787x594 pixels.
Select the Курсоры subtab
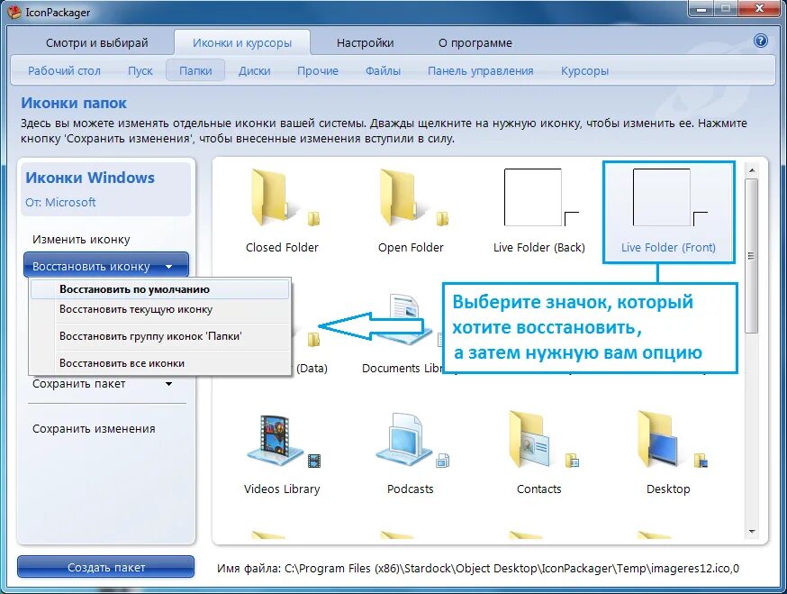[x=584, y=71]
